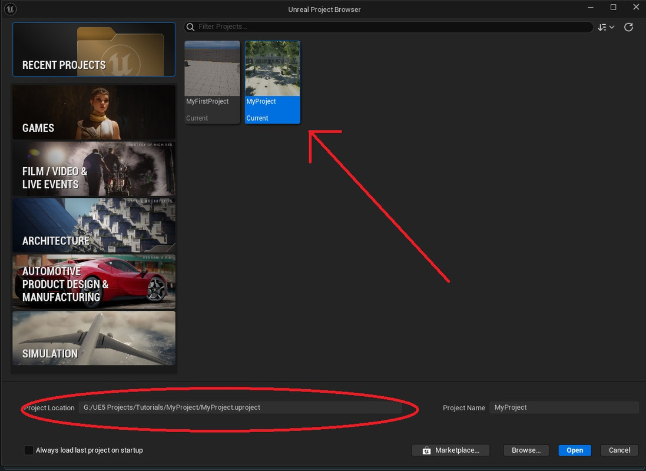Image resolution: width=646 pixels, height=471 pixels.
Task: Open the Film / Video & Live Events category
Action: coord(94,169)
